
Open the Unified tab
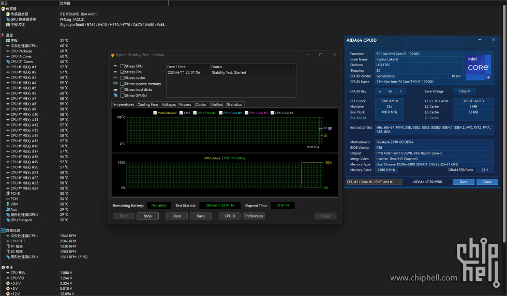click(217, 104)
